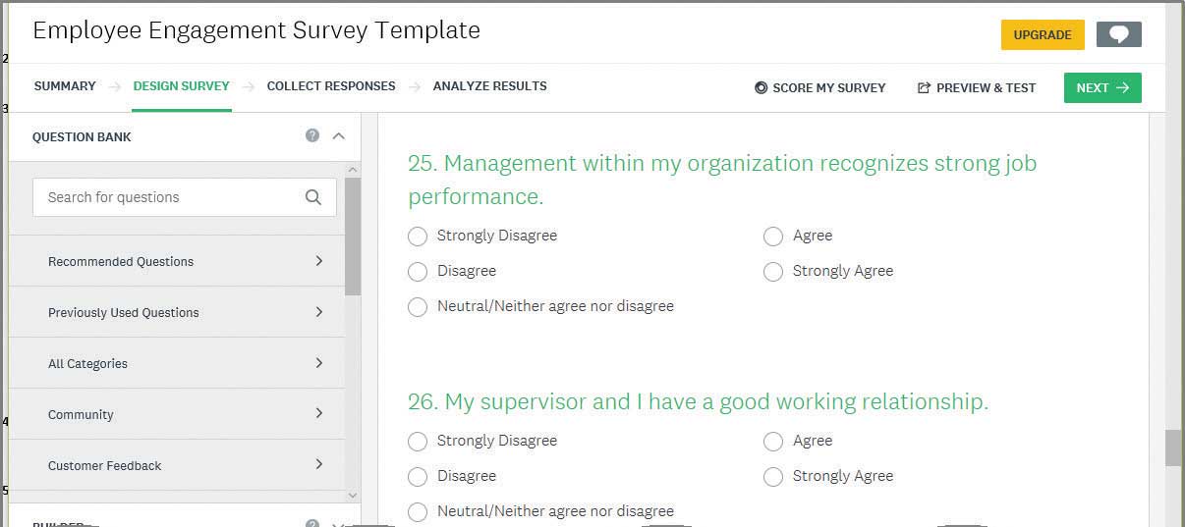This screenshot has width=1185, height=527.
Task: Click the question bank list scrollbar
Action: tap(353, 237)
